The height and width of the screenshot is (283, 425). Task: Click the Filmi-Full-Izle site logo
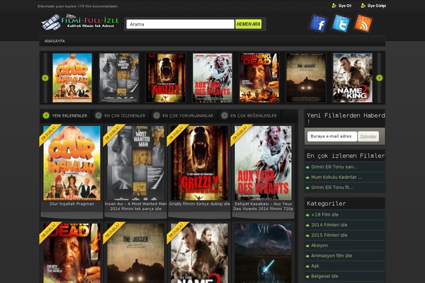[x=79, y=22]
